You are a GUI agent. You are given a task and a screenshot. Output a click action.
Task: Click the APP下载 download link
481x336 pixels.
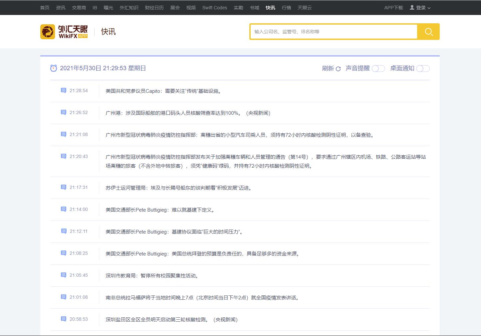[x=393, y=8]
